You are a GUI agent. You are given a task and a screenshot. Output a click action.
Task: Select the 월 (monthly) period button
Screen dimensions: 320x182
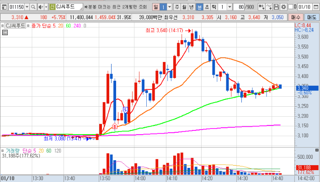pos(184,7)
